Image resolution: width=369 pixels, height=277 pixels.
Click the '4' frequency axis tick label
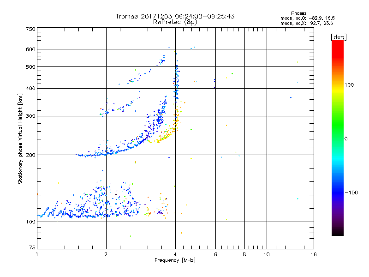(x=175, y=254)
